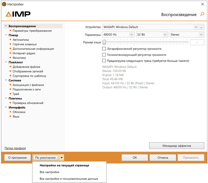Choose Все настройки и пользовательские данные

(x=69, y=179)
